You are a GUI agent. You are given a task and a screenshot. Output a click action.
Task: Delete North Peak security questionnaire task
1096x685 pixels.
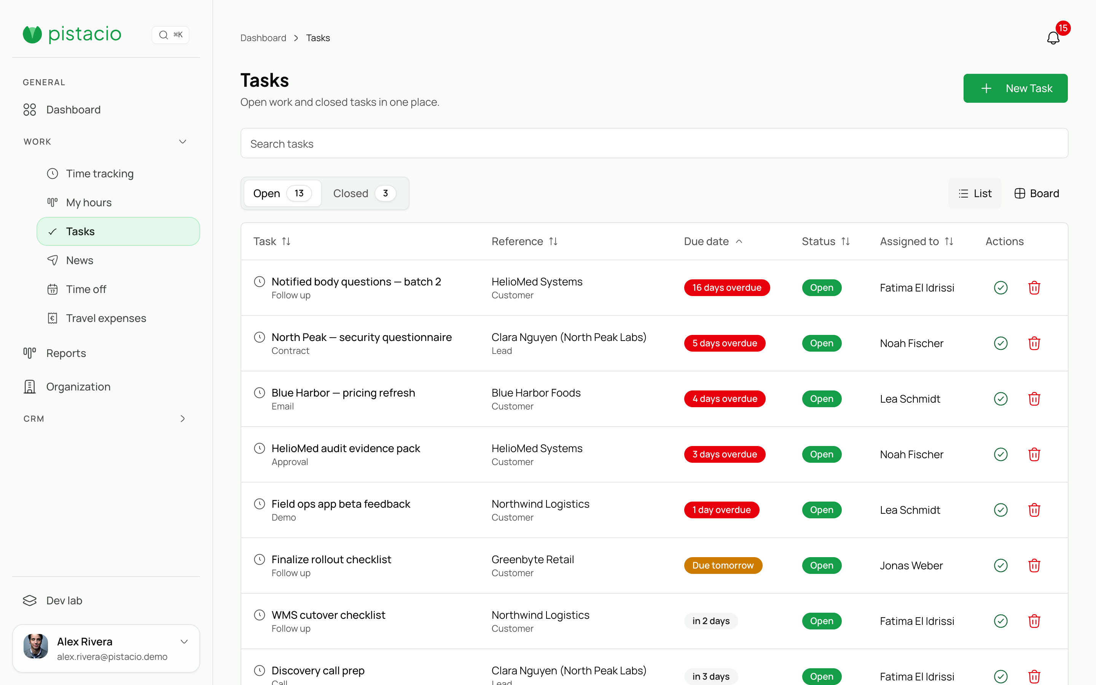click(x=1034, y=343)
